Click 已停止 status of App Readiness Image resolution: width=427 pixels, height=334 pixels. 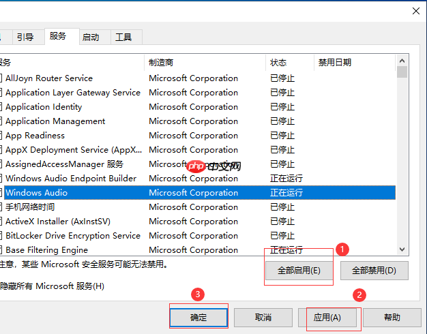[x=282, y=136]
